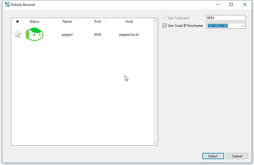This screenshot has height=165, width=254.
Task: Dismiss dialog with the Cancel button
Action: click(237, 156)
